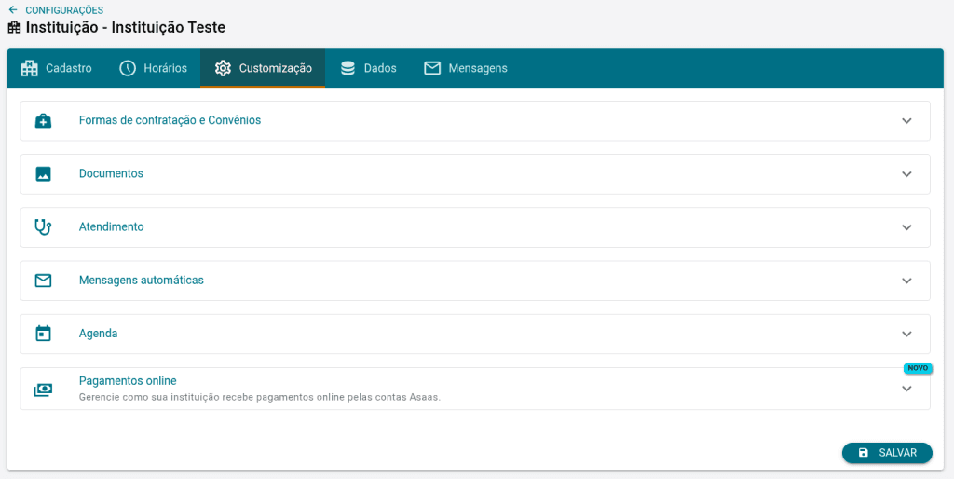Click the envelope icon for Mensagens automáticas
954x479 pixels.
(x=43, y=281)
